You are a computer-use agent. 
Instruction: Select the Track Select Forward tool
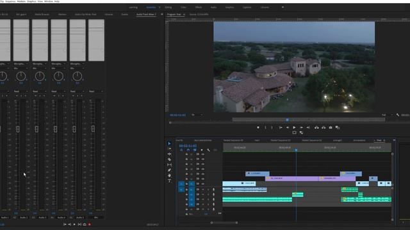pos(169,149)
